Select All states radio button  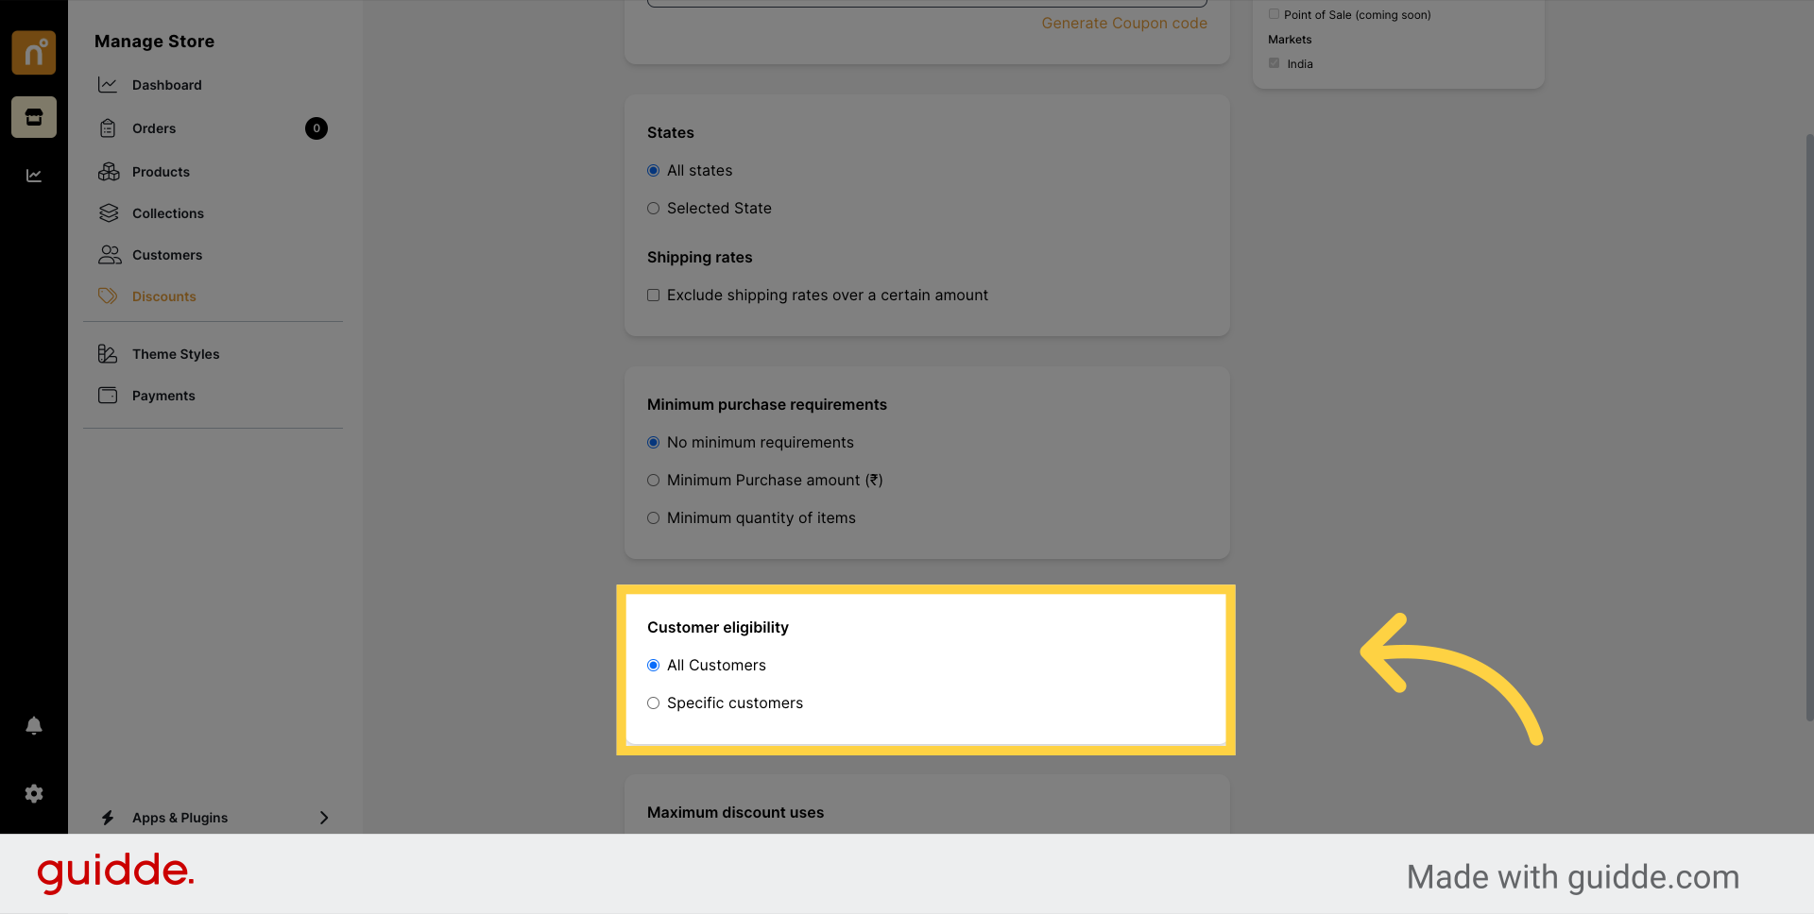pyautogui.click(x=653, y=171)
